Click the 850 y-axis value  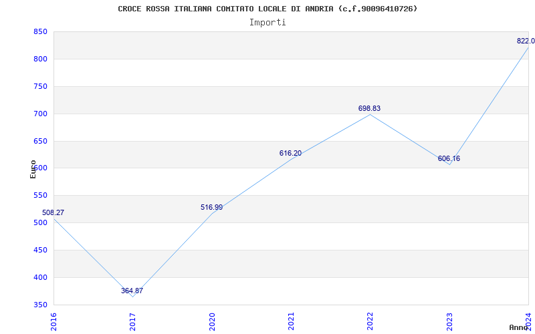click(40, 32)
